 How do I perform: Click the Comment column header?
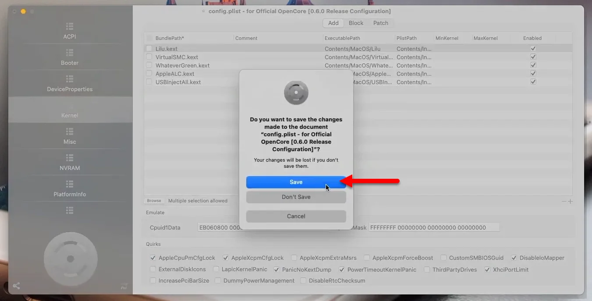pyautogui.click(x=246, y=38)
